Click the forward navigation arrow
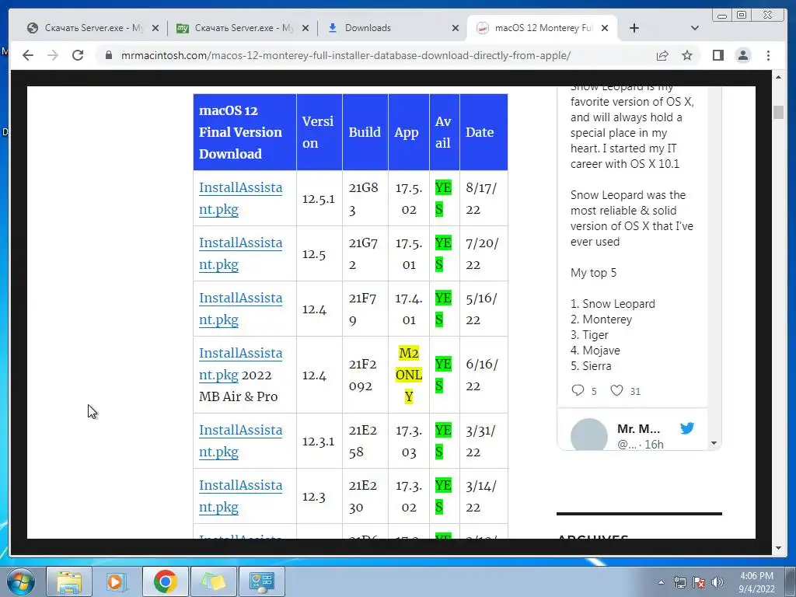The image size is (796, 597). (x=53, y=55)
